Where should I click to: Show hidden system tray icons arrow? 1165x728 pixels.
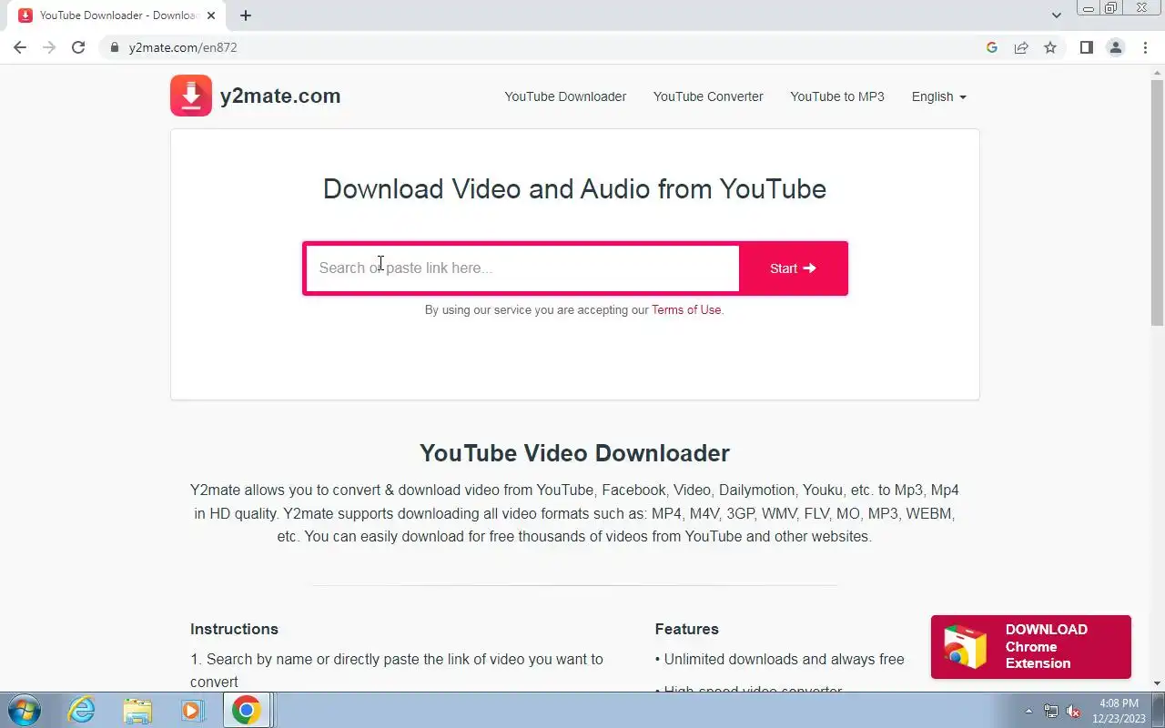[1029, 711]
